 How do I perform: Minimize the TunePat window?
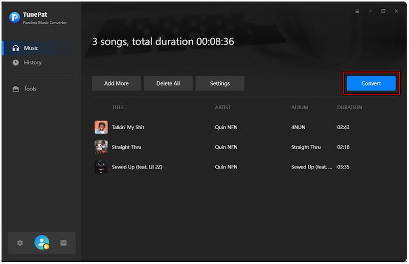coord(370,11)
